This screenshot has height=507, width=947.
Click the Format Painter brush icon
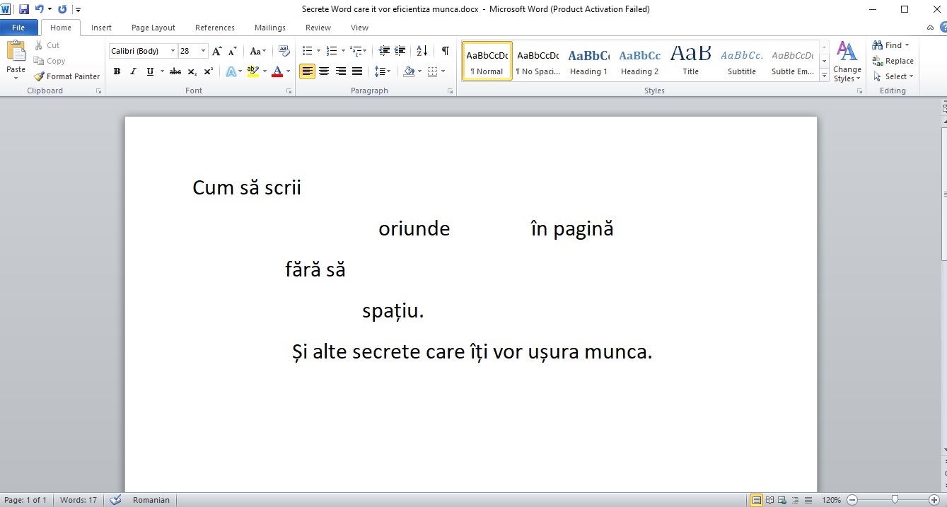point(39,76)
